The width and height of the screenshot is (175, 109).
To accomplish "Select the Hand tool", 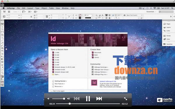I will click(2, 70).
